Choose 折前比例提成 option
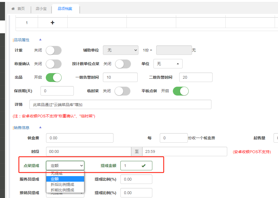This screenshot has height=198, width=278. (x=62, y=190)
